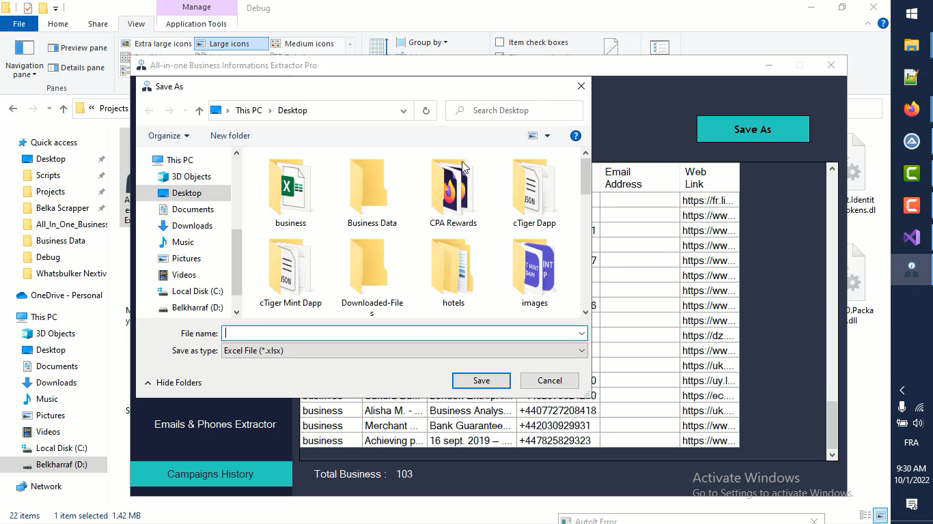This screenshot has width=933, height=524.
Task: Click the Save button
Action: [x=481, y=380]
